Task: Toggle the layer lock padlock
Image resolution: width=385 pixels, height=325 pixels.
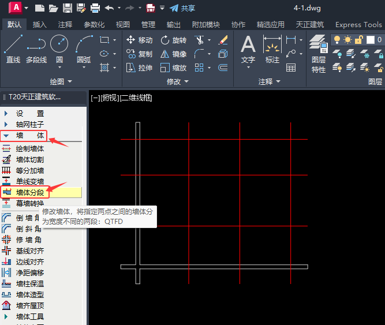Action: tap(359, 39)
